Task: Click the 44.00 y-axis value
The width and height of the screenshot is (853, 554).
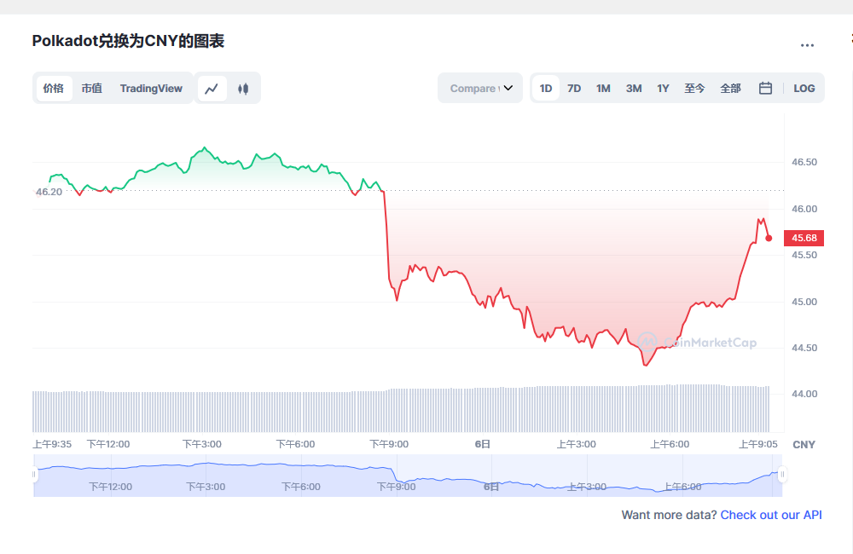Action: pyautogui.click(x=804, y=394)
